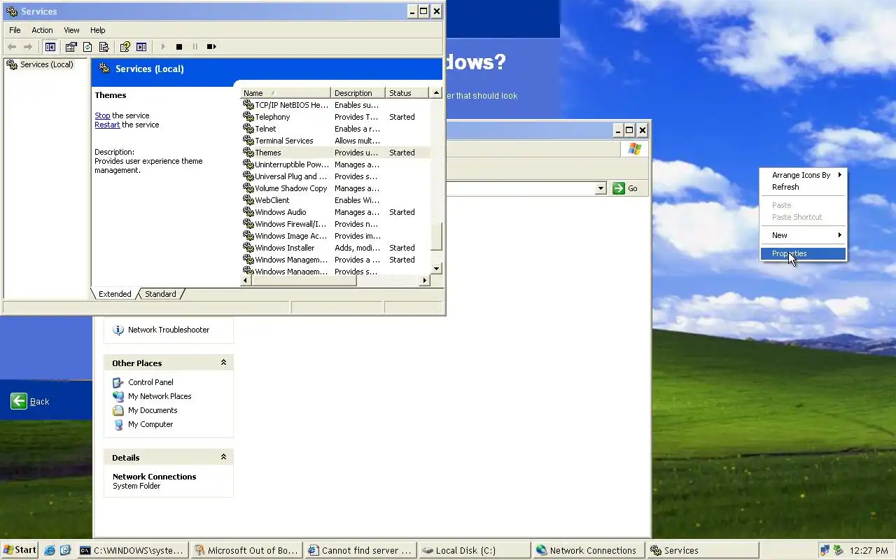The image size is (896, 560).
Task: Click the Refresh icon in Services toolbar
Action: 87,47
